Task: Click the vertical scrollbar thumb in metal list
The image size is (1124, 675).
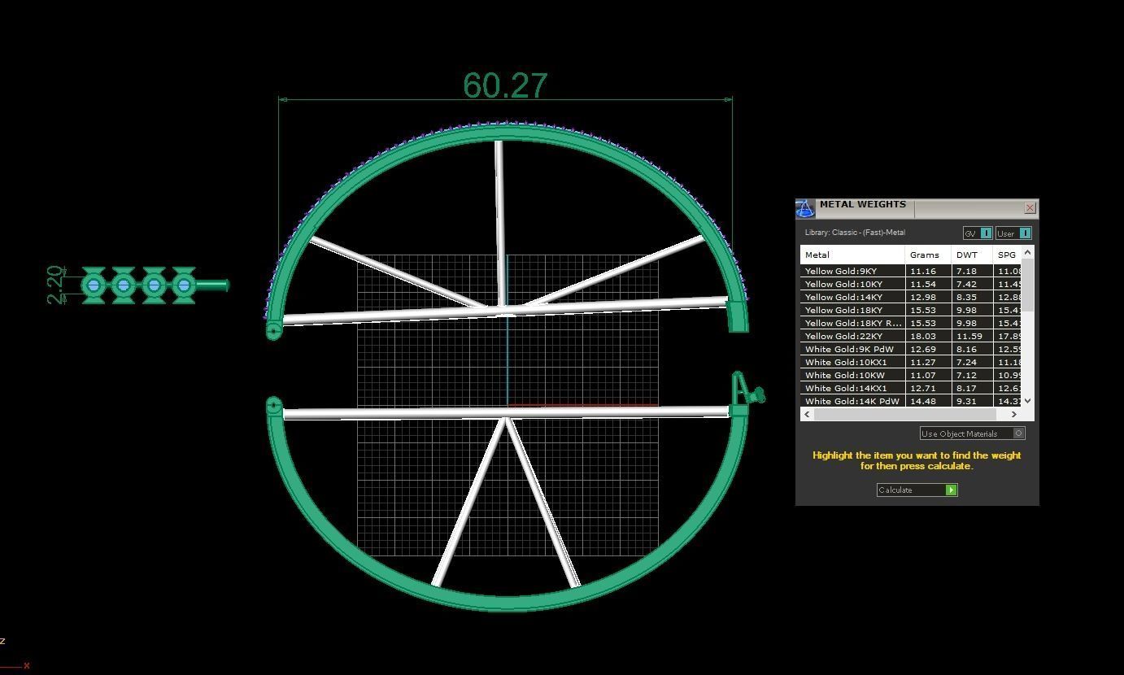Action: click(x=1027, y=285)
